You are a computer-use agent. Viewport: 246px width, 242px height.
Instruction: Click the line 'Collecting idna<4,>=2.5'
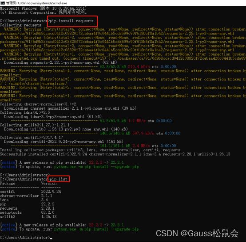click(25, 112)
